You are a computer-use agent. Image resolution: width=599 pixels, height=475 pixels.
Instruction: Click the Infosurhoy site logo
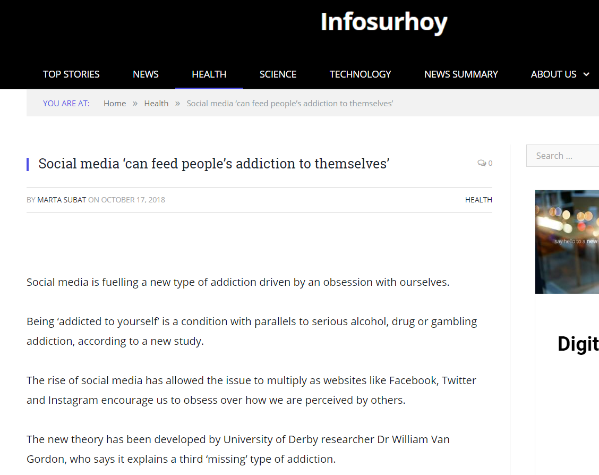tap(383, 22)
